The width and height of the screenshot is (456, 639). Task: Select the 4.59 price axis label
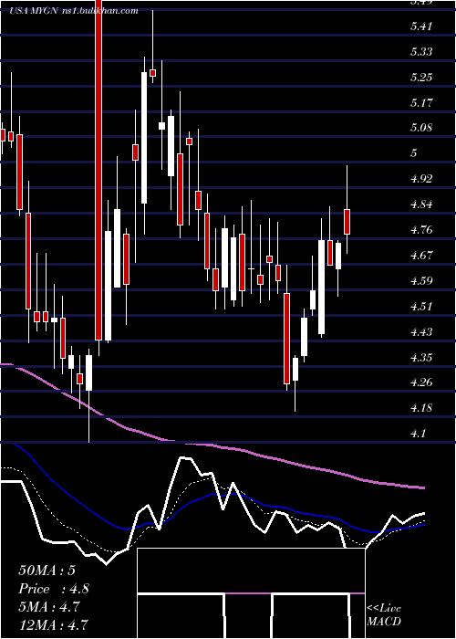421,281
